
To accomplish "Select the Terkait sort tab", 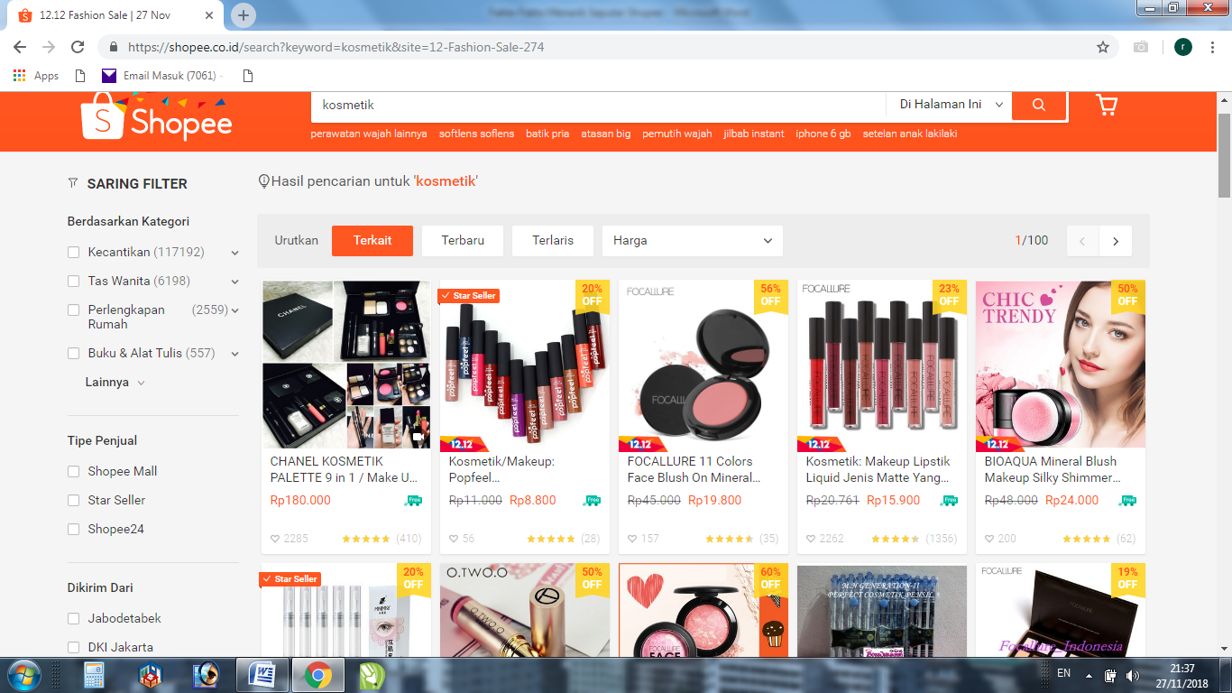I will (372, 241).
